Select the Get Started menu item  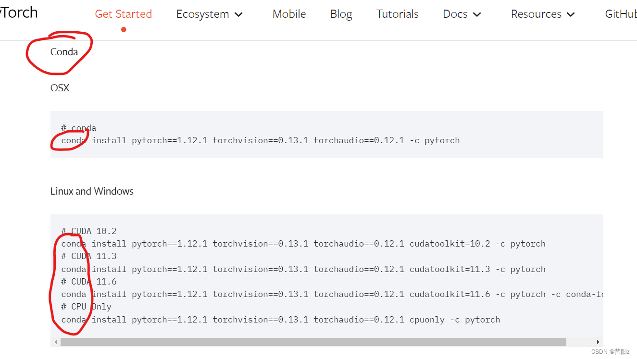pos(123,14)
